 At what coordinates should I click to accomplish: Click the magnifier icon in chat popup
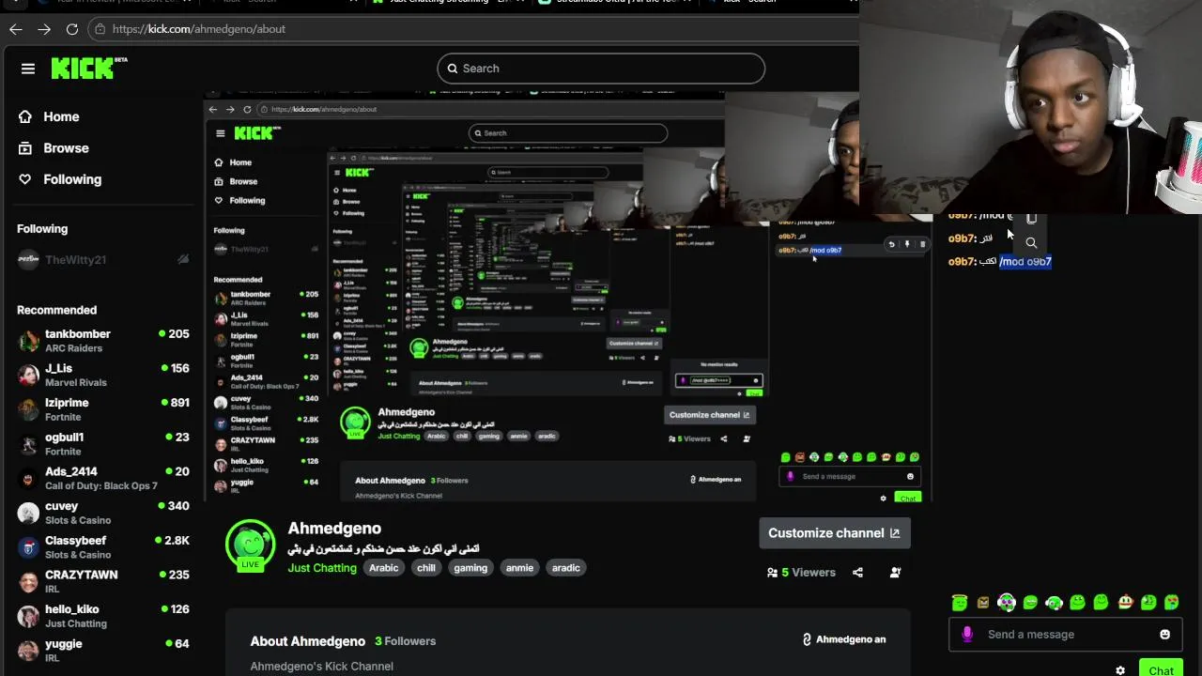point(1031,242)
